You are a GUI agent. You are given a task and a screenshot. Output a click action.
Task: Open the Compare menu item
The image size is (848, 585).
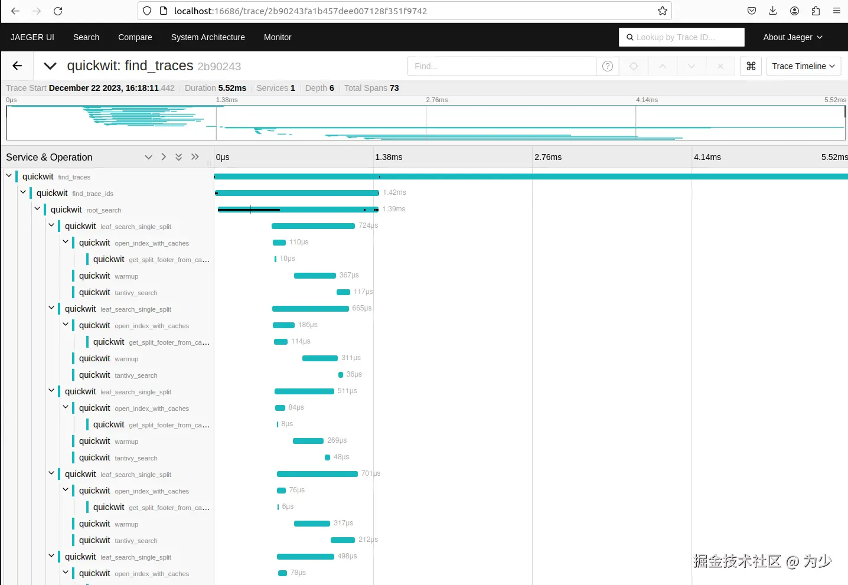coord(135,37)
